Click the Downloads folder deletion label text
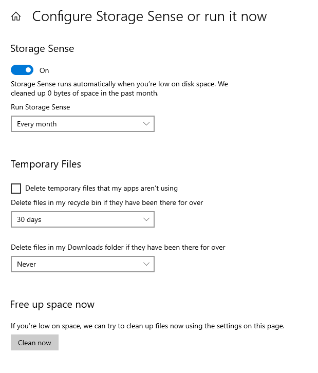The image size is (318, 373). click(x=118, y=247)
